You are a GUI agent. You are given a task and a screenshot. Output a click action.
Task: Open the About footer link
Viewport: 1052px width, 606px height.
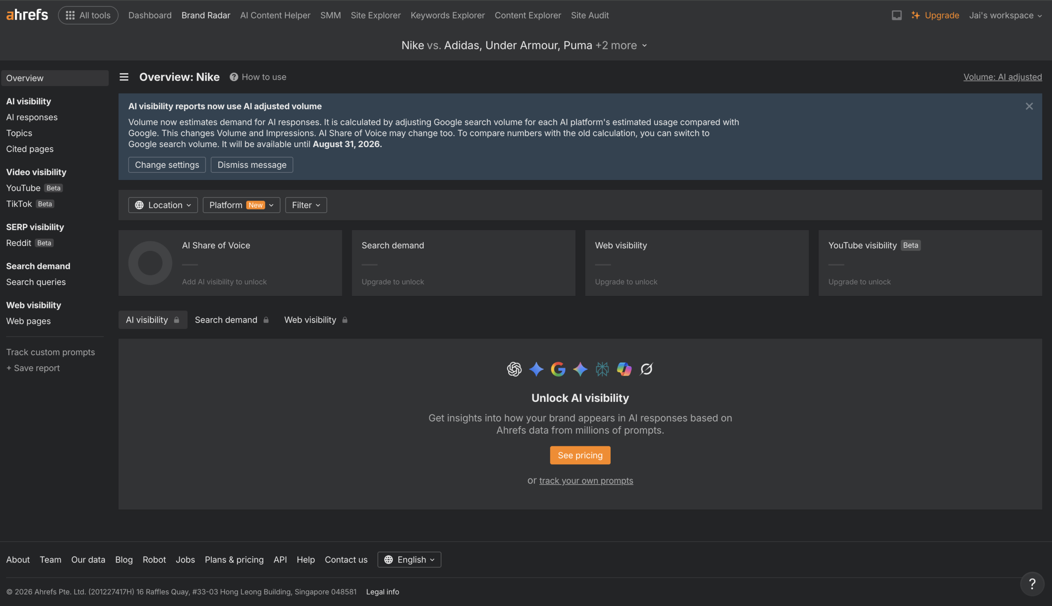click(x=18, y=560)
